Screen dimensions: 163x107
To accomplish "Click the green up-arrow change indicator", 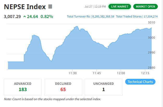I will pos(25,17).
